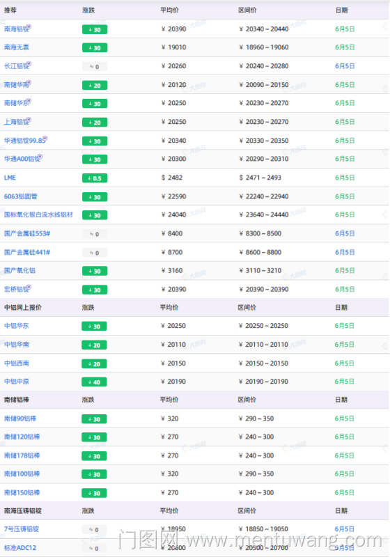Select the ¥ 22590 average price
Image resolution: width=390 pixels, height=557 pixels.
tap(173, 196)
